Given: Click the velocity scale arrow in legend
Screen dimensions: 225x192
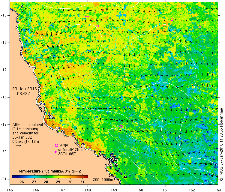Looking at the screenshot, I should pos(18,146).
